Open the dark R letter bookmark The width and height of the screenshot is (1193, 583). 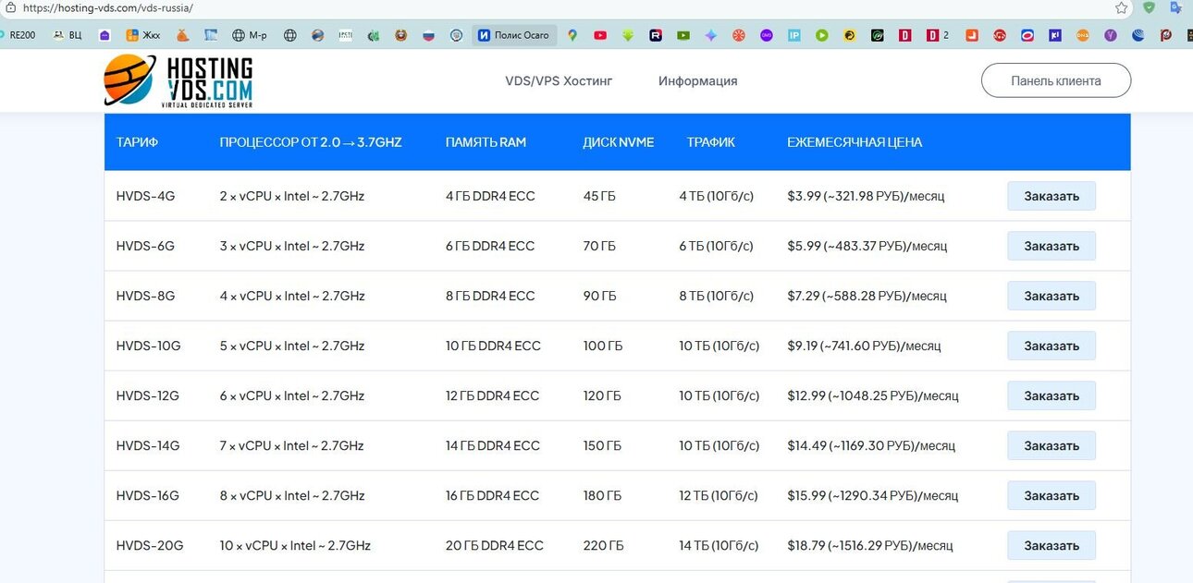(656, 35)
